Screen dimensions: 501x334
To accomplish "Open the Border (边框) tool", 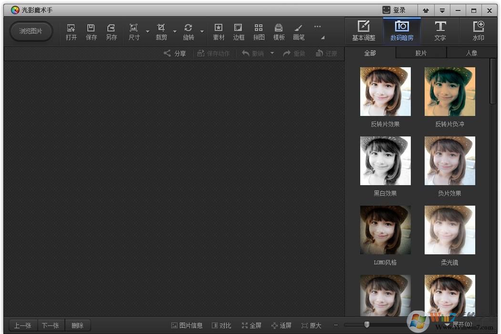I will [239, 31].
